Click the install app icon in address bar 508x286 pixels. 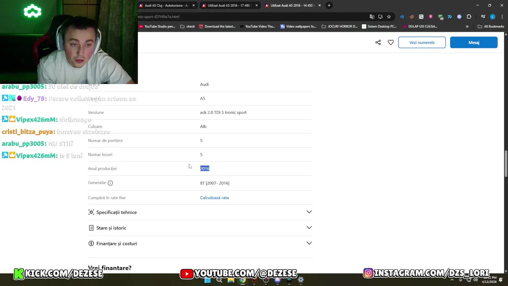(x=380, y=17)
